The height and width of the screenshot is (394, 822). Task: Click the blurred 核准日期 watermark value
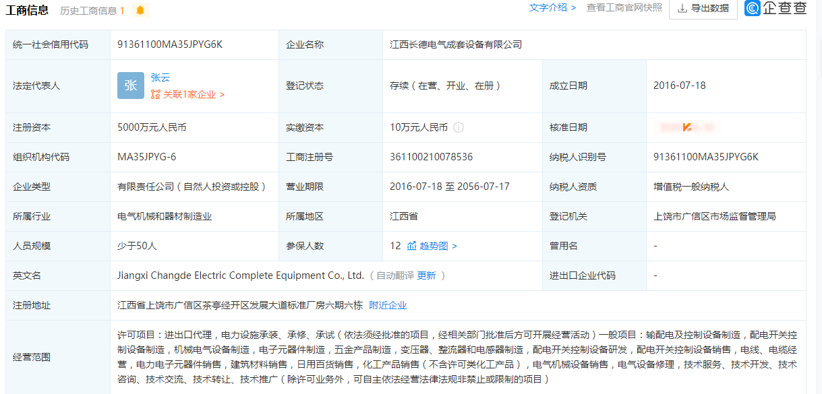[x=686, y=127]
